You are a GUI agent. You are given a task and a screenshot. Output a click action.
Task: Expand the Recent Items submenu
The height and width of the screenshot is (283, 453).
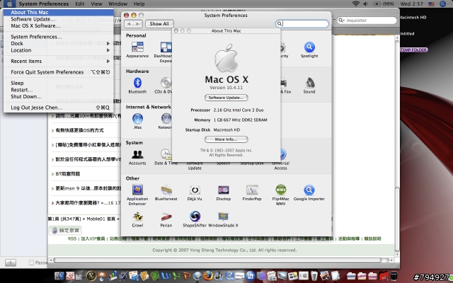click(x=59, y=62)
